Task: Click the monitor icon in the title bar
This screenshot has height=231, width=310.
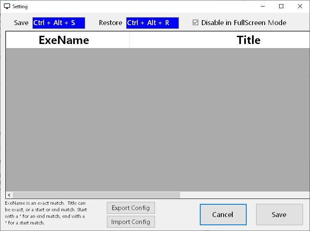Action: [7, 7]
